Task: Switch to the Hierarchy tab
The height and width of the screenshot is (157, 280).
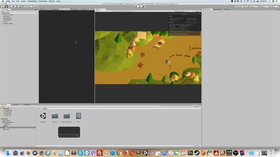Action: [x=5, y=9]
